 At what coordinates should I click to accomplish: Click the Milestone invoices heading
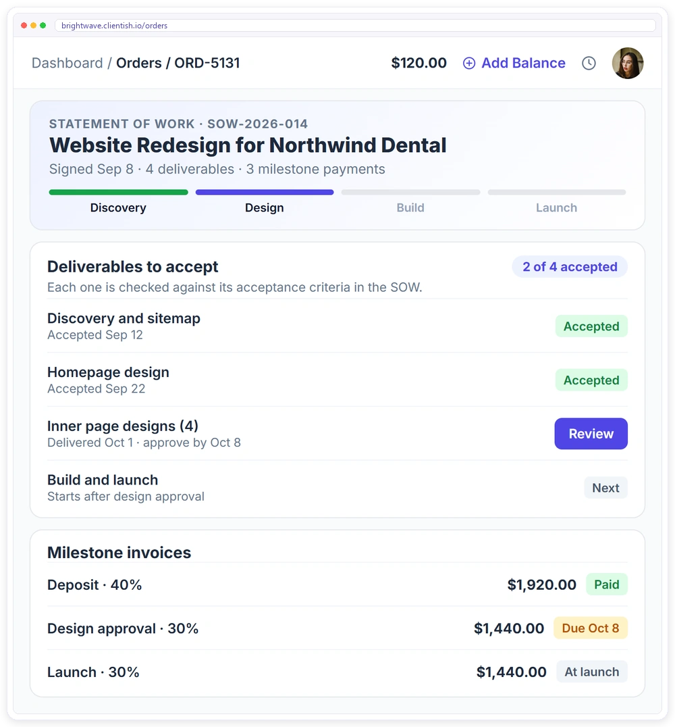click(119, 553)
